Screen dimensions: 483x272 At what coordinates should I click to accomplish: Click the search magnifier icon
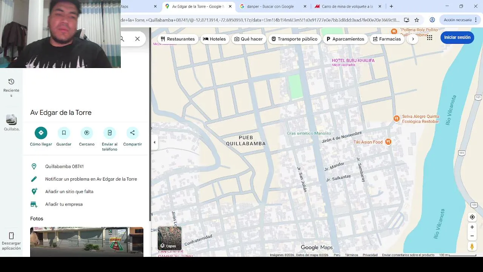[x=122, y=39]
